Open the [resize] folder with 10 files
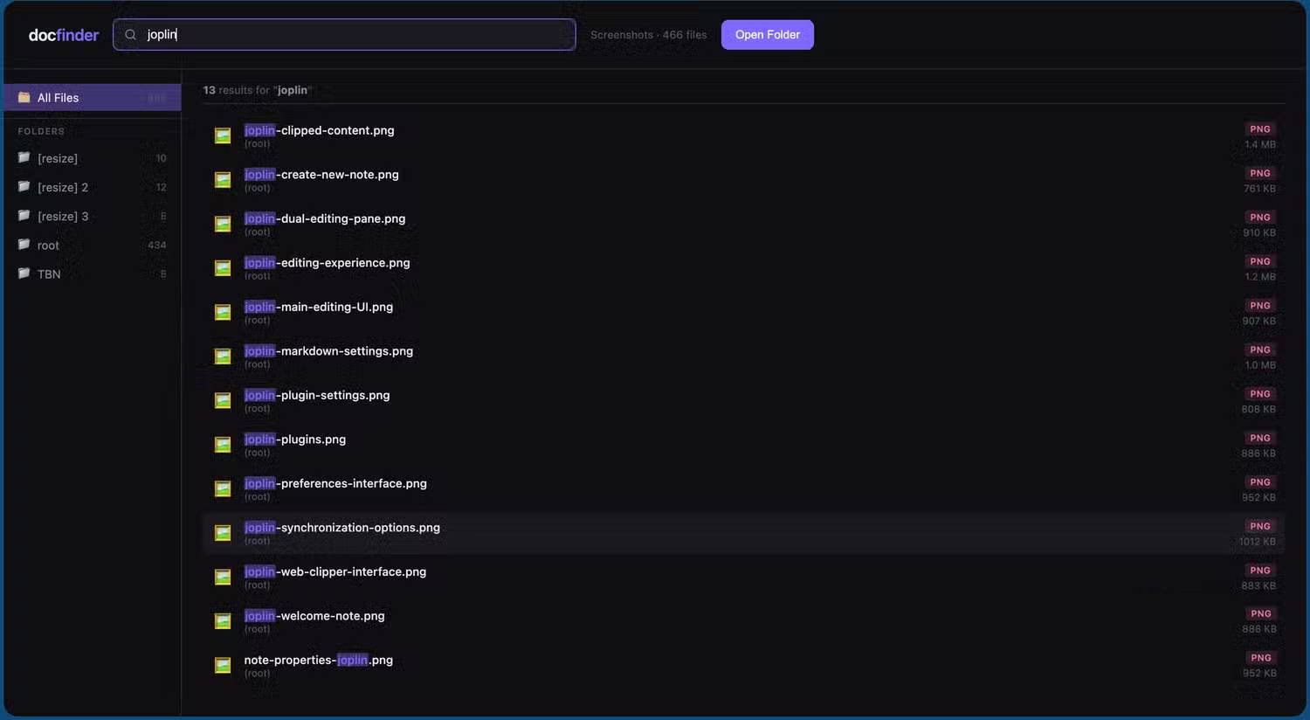 pos(93,158)
